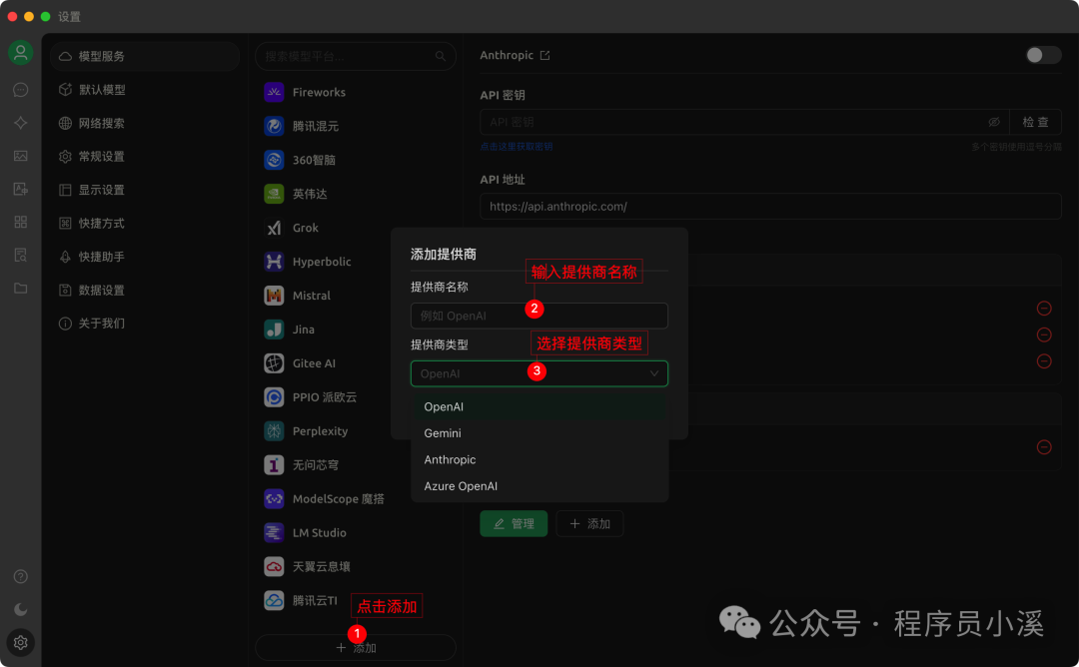1079x667 pixels.
Task: Click the search magnifier icon
Action: click(441, 56)
